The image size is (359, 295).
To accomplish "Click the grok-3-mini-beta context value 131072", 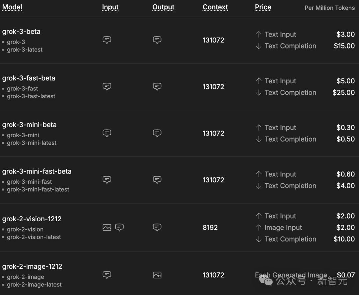I will [x=213, y=134].
